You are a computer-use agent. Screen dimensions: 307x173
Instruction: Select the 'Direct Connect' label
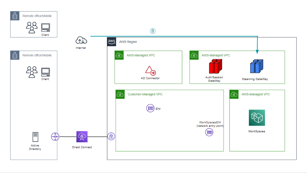[x=82, y=147]
